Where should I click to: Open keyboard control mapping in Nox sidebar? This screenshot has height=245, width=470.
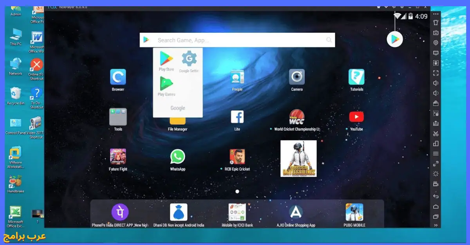[x=436, y=33]
